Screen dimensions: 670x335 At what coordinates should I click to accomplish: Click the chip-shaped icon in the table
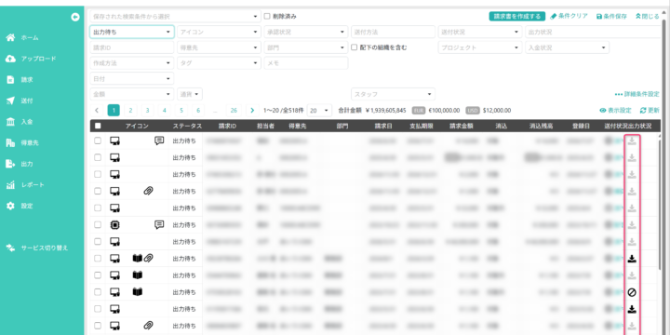(114, 225)
